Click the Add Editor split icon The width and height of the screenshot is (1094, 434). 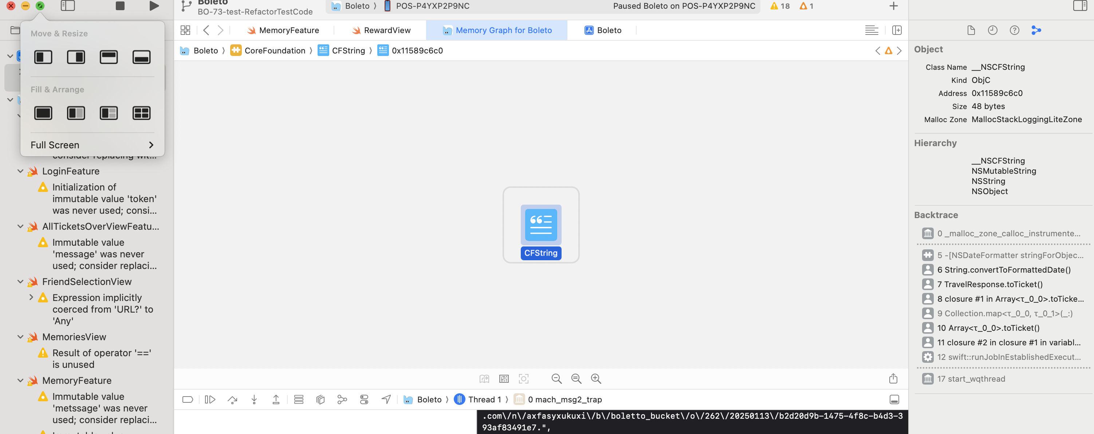click(x=897, y=30)
